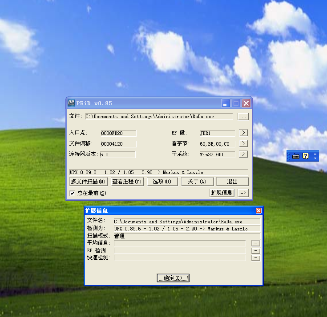Click the 文件名 field in 扩展信息 dialog
The width and height of the screenshot is (327, 317).
(187, 222)
